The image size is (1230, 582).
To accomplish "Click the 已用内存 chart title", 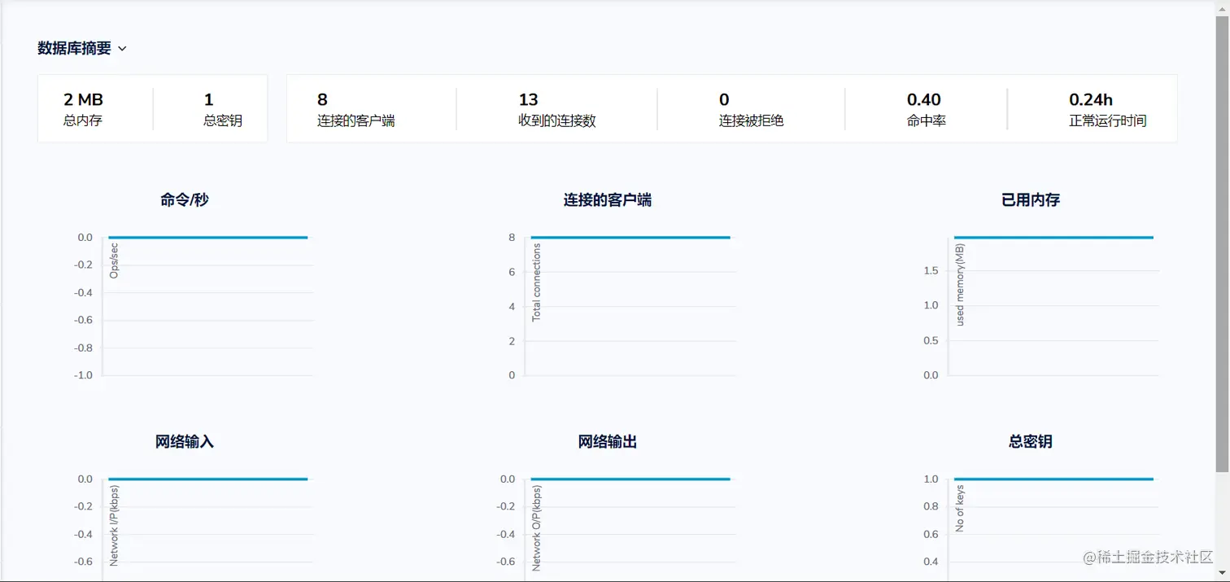I will 1031,199.
